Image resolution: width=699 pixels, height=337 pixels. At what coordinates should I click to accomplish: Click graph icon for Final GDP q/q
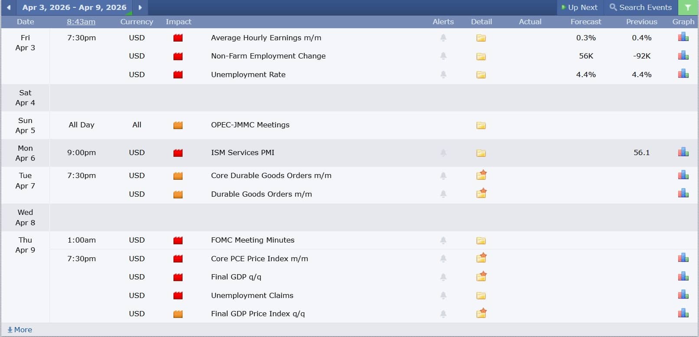pos(683,276)
